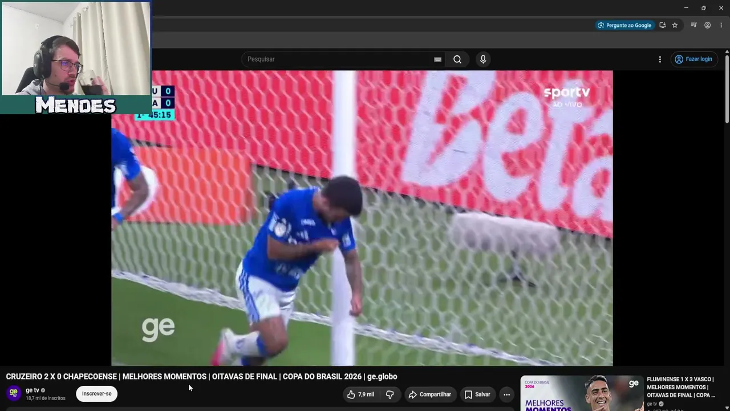Image resolution: width=730 pixels, height=411 pixels.
Task: Click the 18,7 mi de inscritos text
Action: 46,398
